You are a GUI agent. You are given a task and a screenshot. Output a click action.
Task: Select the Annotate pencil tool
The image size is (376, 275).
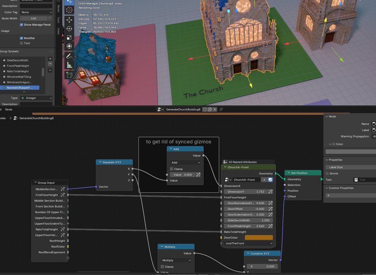click(x=69, y=56)
